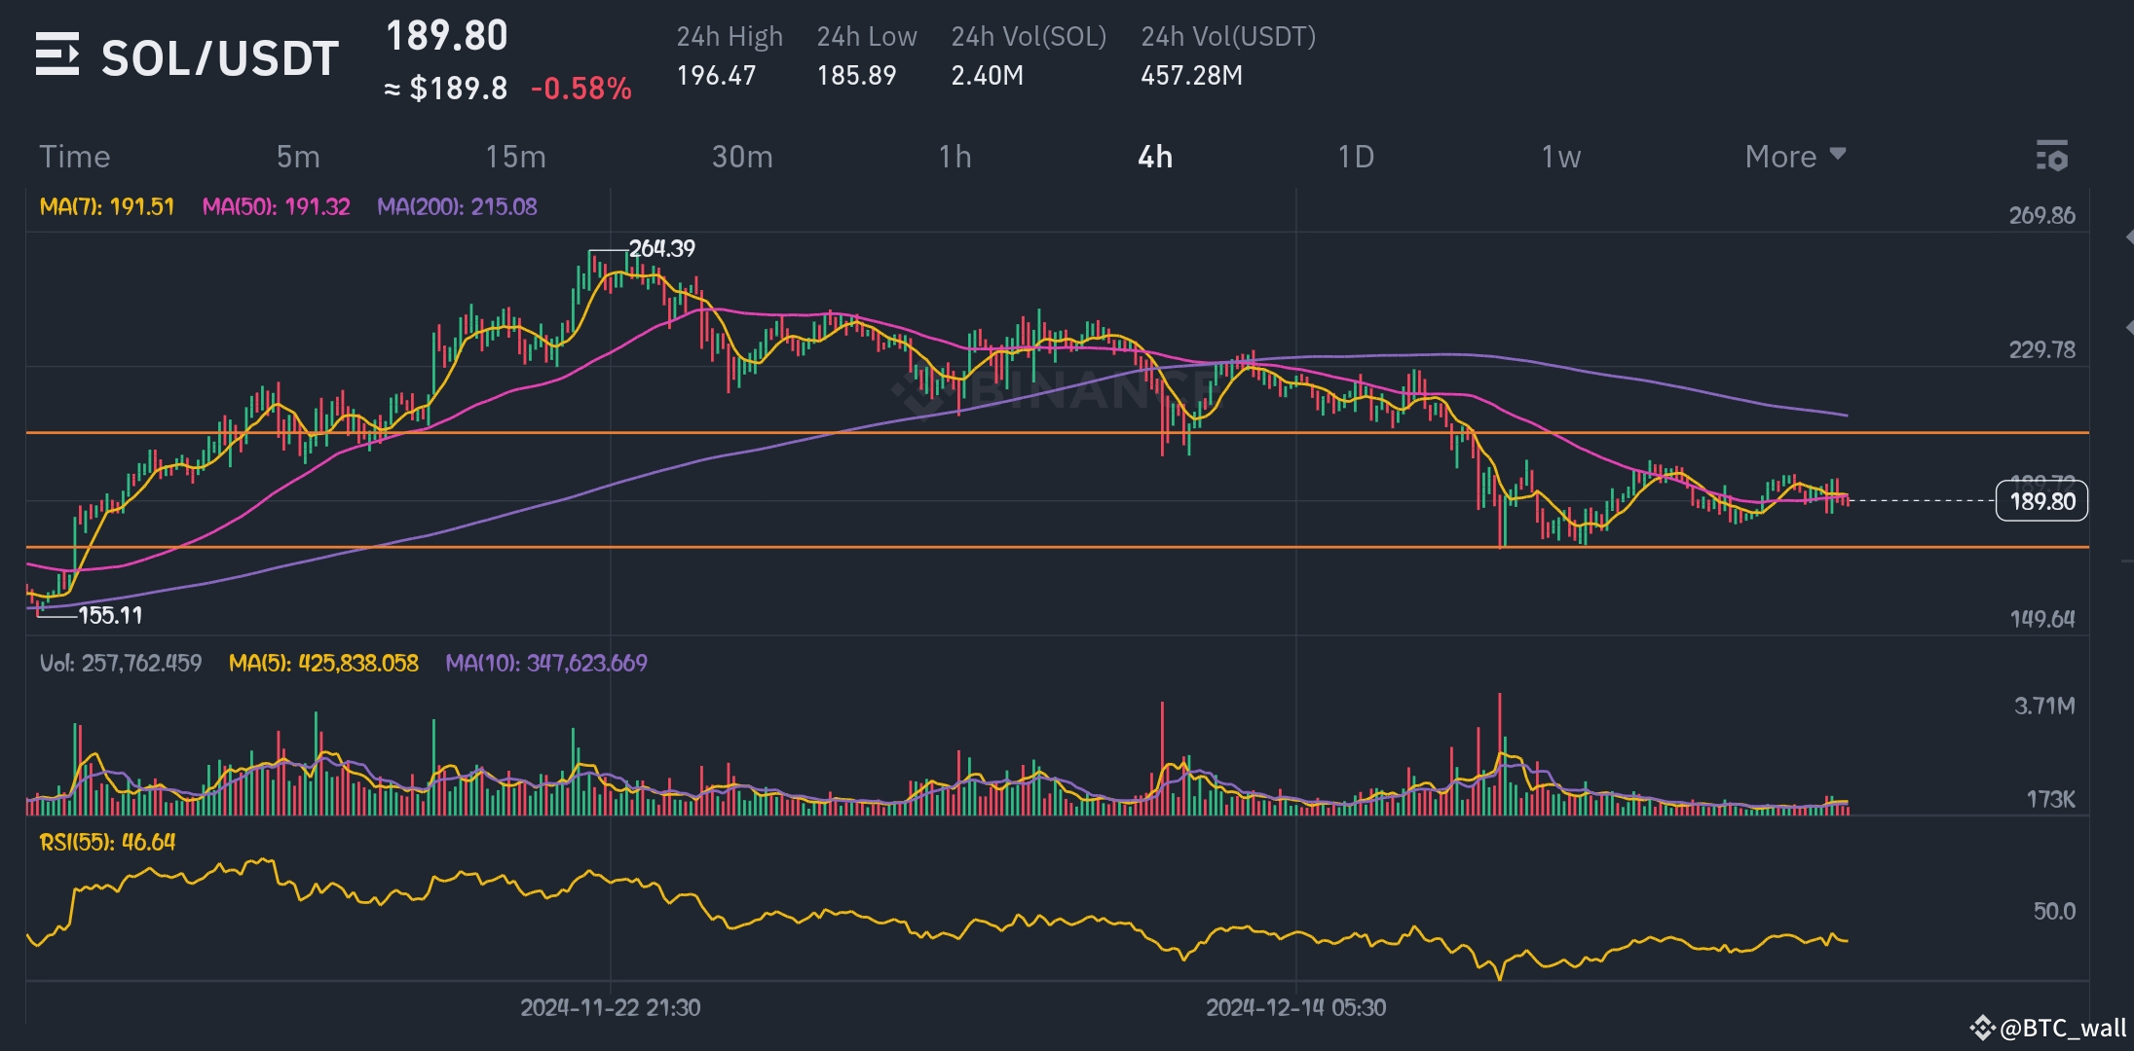
Task: Switch to the 15m timeframe tab
Action: point(515,156)
